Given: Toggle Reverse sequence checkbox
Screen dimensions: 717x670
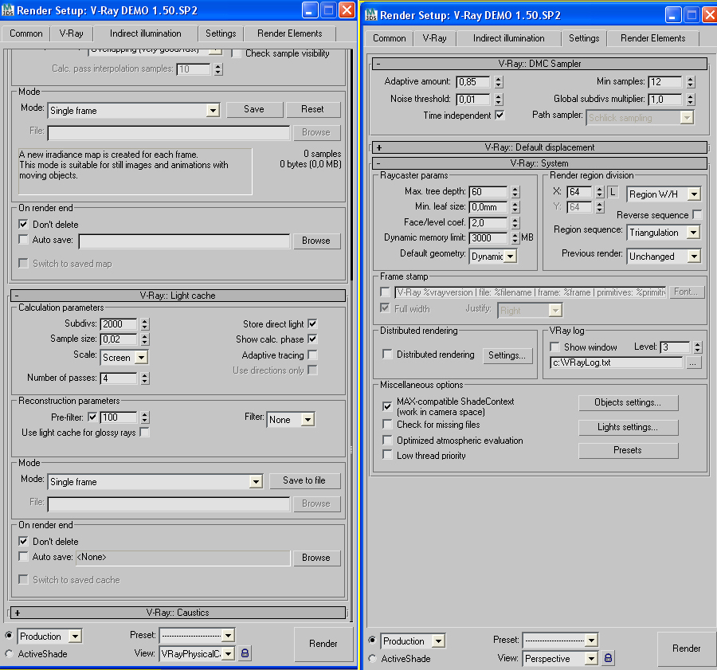Looking at the screenshot, I should [697, 214].
